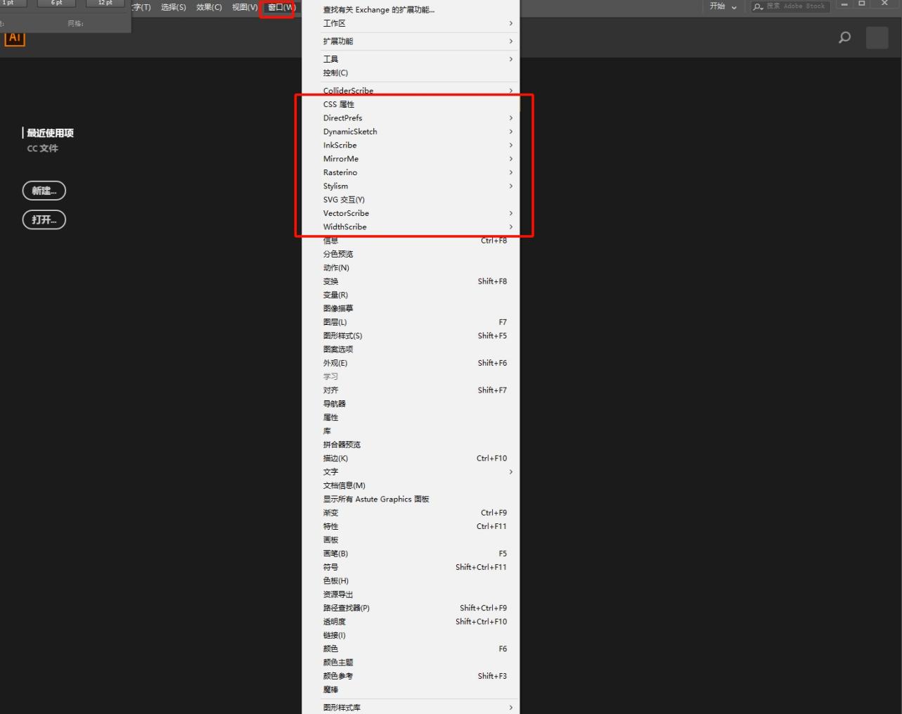This screenshot has width=902, height=714.
Task: Select 路径查找器(P) menu entry
Action: click(x=347, y=608)
